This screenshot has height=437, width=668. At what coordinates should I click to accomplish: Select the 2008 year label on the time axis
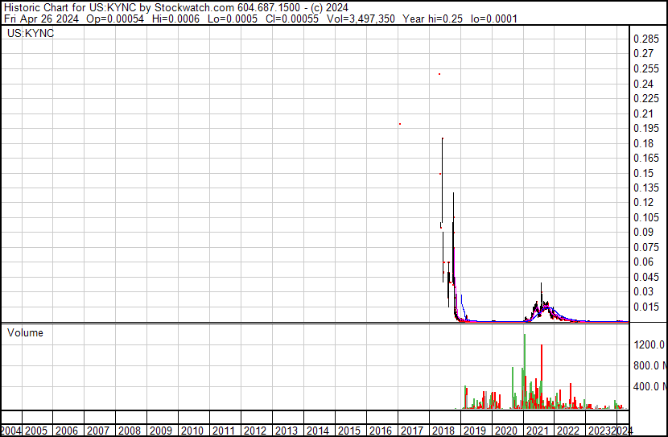[x=130, y=431]
